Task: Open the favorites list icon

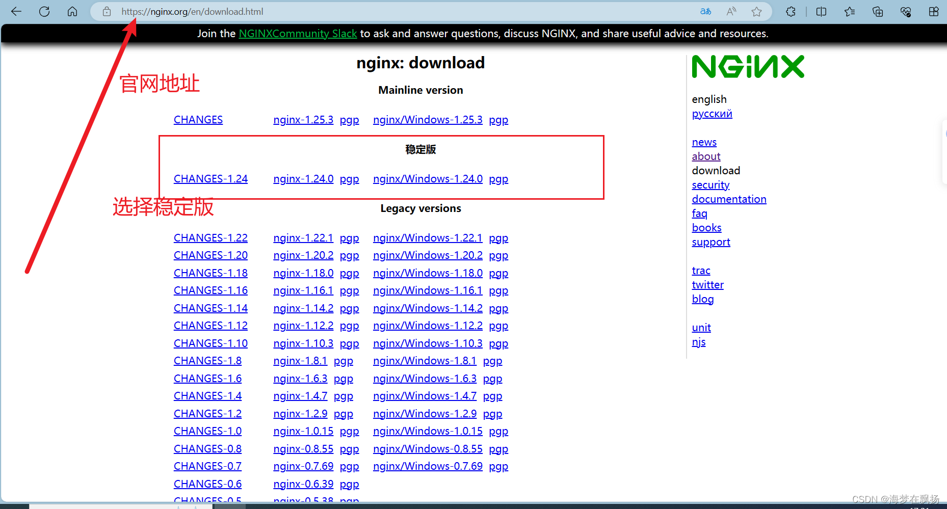Action: pyautogui.click(x=850, y=11)
